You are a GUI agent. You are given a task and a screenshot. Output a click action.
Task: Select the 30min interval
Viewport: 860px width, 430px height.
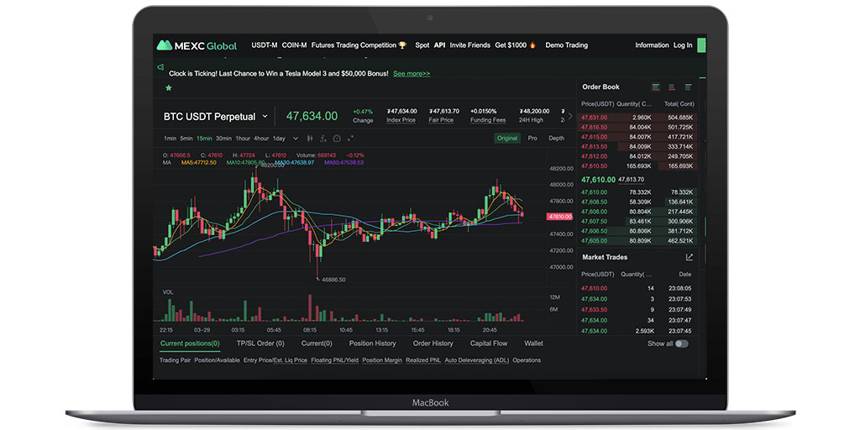click(x=223, y=139)
